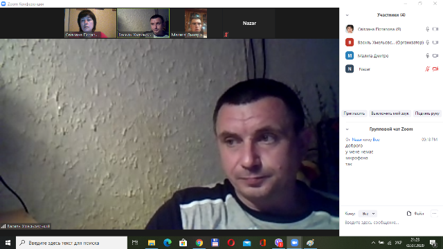Click the network icon in system tray
The height and width of the screenshot is (249, 443).
(389, 243)
